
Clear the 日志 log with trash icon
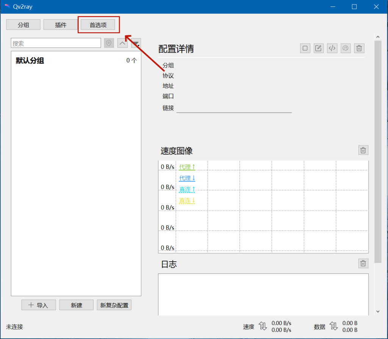point(363,263)
